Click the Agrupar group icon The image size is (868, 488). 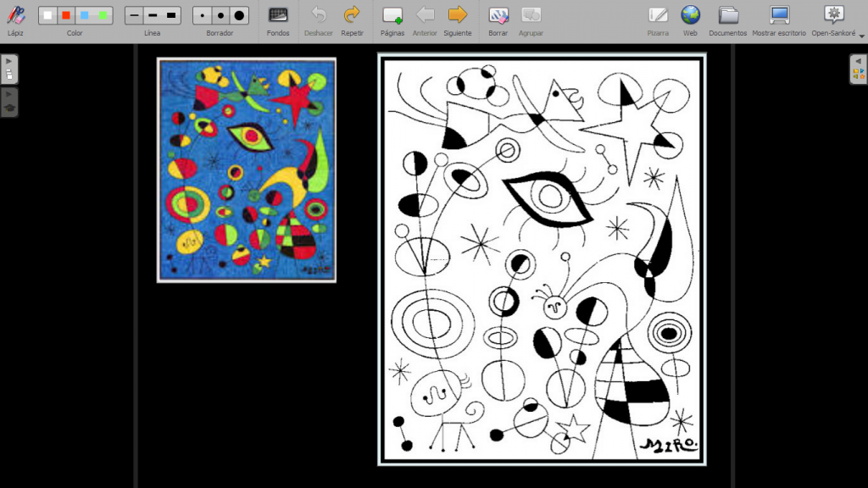(x=531, y=20)
